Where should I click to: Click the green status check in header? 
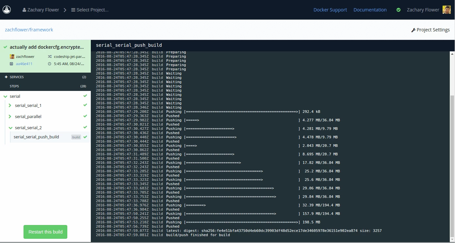398,10
